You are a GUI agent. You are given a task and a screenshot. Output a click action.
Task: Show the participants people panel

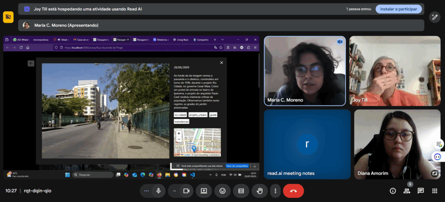pyautogui.click(x=407, y=191)
